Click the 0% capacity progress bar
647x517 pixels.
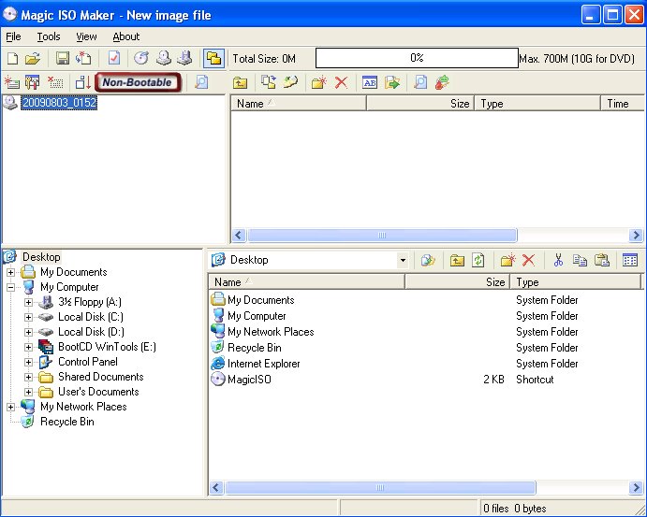click(x=417, y=58)
